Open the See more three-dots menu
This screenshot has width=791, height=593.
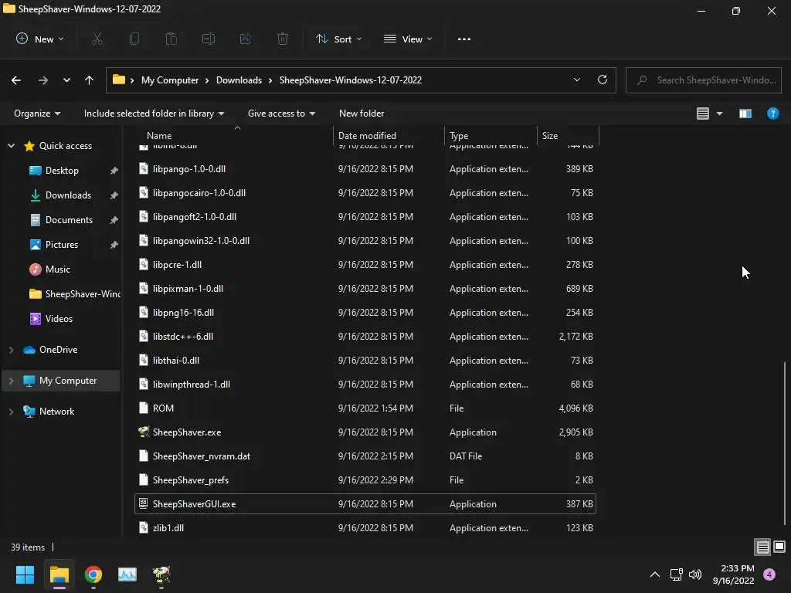pyautogui.click(x=464, y=39)
